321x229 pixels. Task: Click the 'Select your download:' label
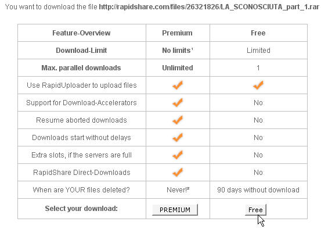[x=81, y=209]
